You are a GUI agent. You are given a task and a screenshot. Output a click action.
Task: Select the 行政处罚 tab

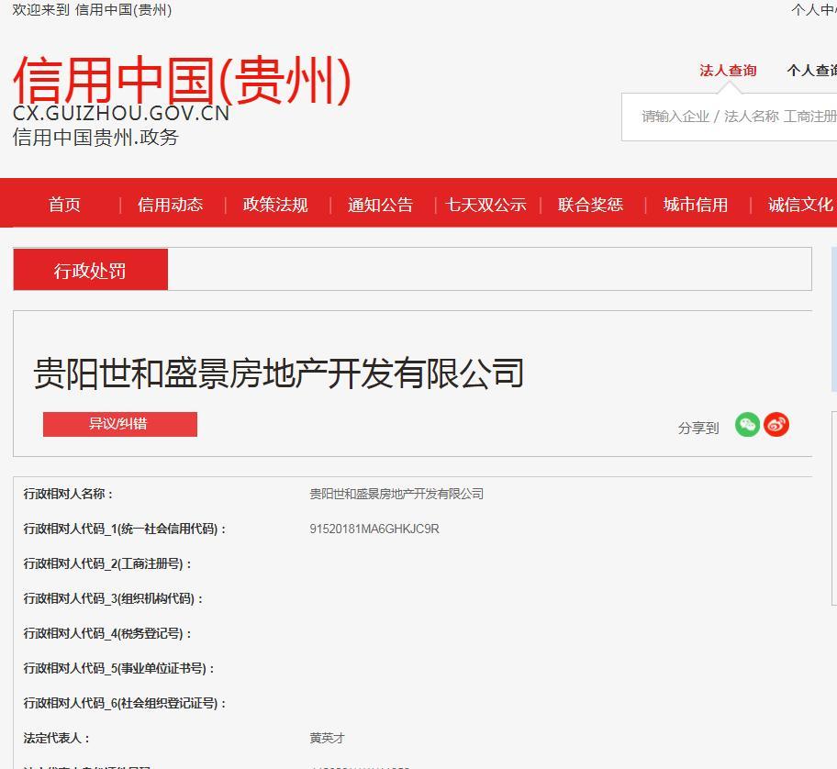pyautogui.click(x=90, y=270)
